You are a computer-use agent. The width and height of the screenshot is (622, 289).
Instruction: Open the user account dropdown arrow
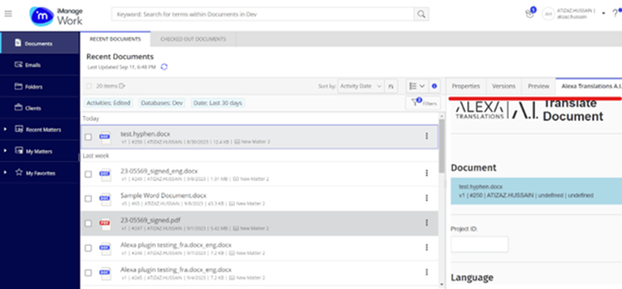pos(603,14)
